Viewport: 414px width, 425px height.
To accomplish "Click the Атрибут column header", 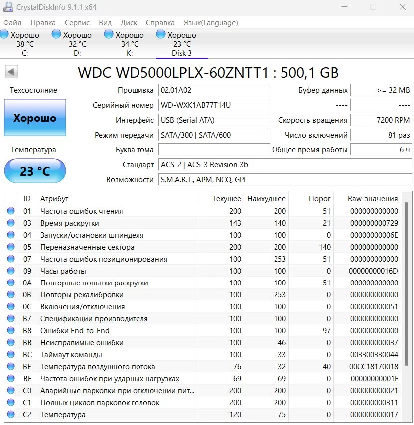I will click(x=118, y=199).
